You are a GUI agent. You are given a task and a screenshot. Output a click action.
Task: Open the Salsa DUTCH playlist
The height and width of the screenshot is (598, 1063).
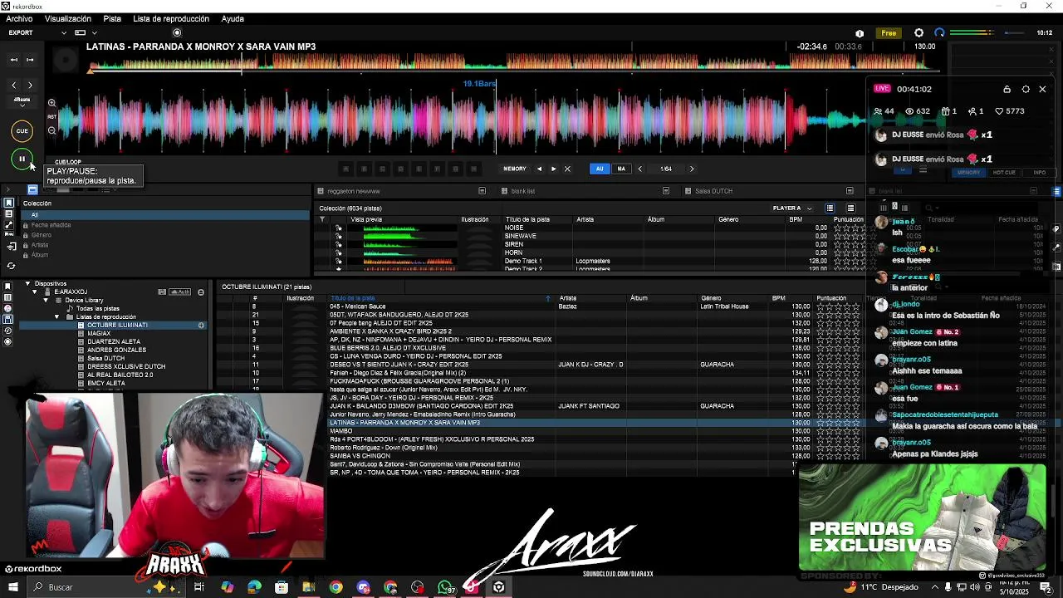point(105,358)
